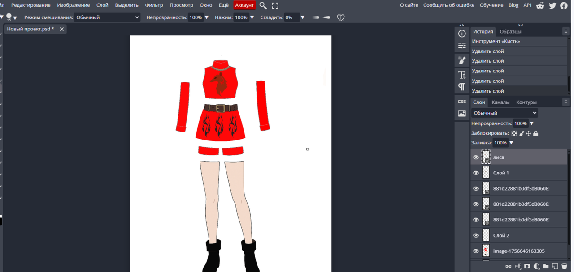Open Photopea Twitter page icon
Viewport: 574px width, 272px height.
(x=552, y=5)
